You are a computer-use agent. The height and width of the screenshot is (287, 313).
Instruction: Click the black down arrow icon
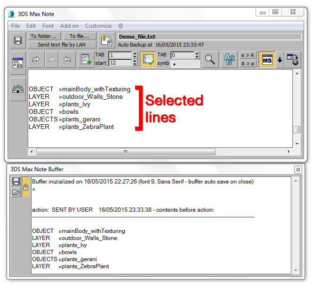point(280,59)
